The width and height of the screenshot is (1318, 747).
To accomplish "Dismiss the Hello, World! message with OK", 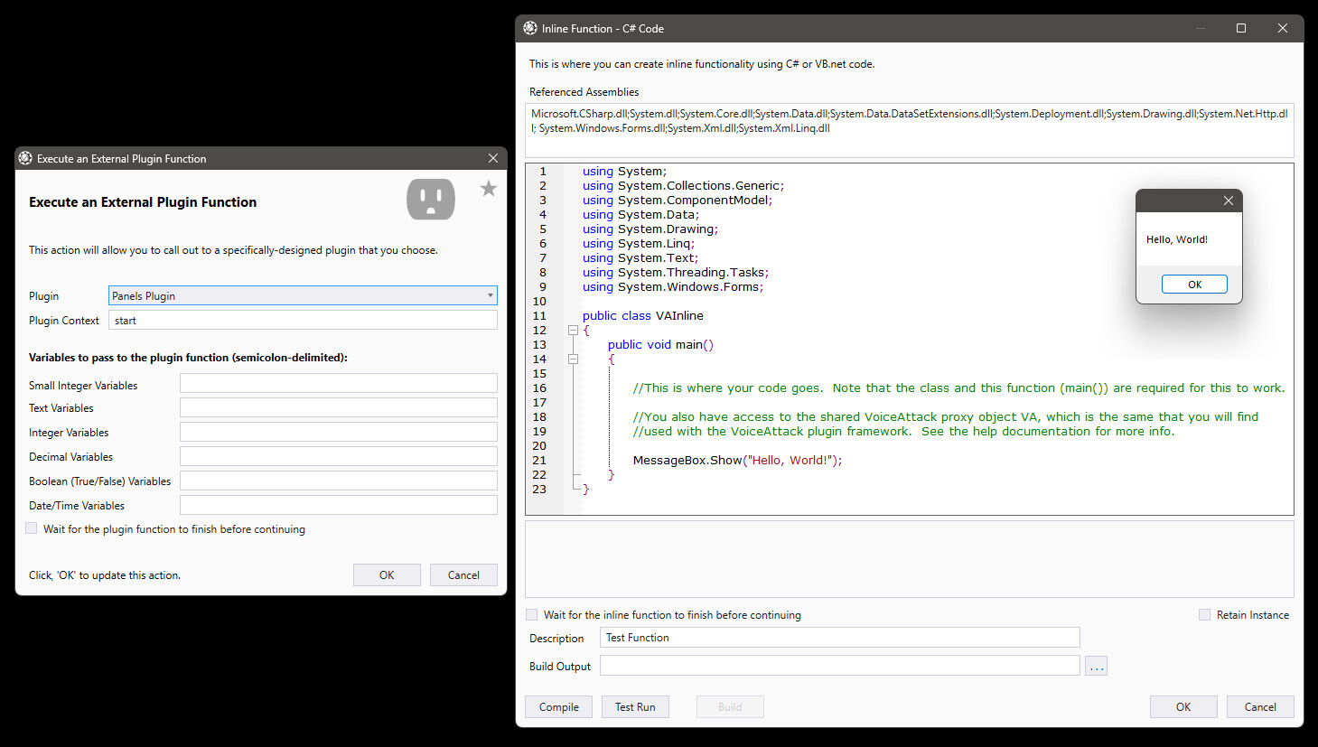I will click(1194, 284).
